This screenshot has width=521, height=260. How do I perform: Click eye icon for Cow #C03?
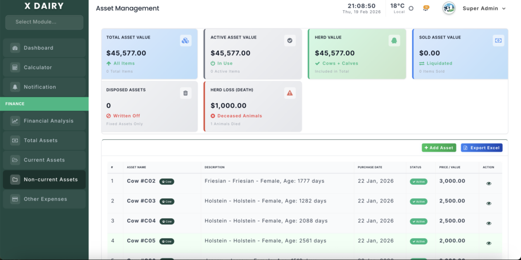click(x=488, y=203)
